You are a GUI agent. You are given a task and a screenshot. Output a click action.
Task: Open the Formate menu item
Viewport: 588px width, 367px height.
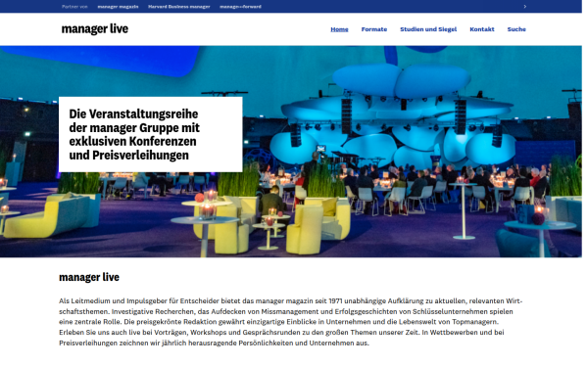coord(374,29)
